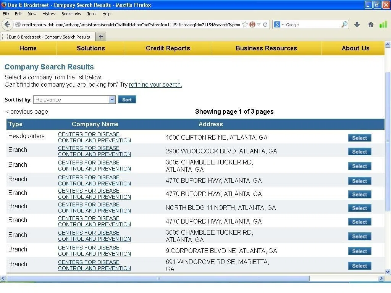The image size is (391, 293).
Task: Open company link for 2900 Woodcock Blvd row
Action: point(95,151)
